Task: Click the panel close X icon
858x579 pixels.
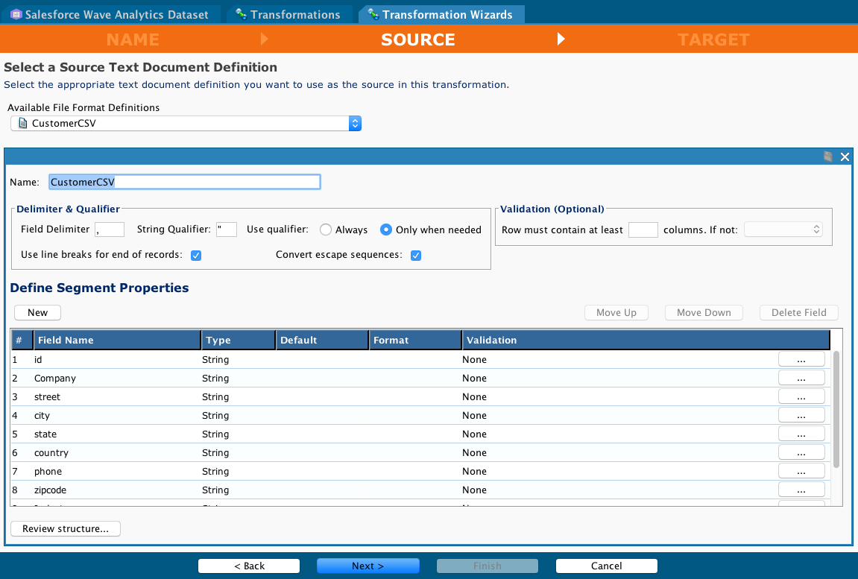Action: 845,156
